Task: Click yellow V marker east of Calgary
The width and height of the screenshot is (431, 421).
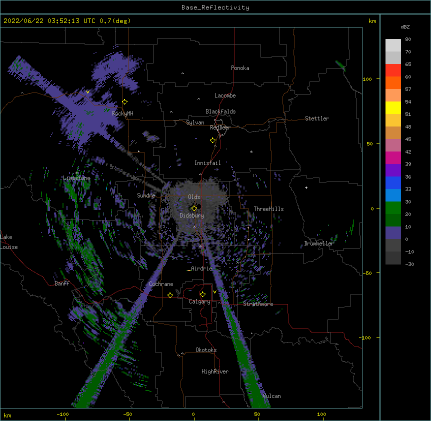Action: point(214,292)
